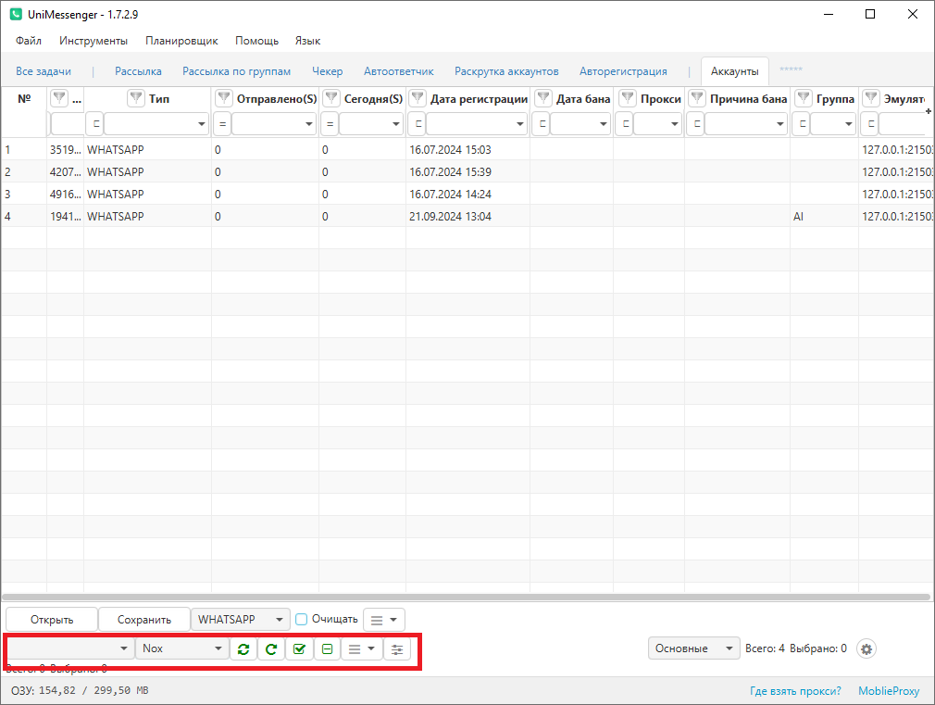Follow the Где взять прокси? link
This screenshot has height=705, width=935.
[x=795, y=691]
